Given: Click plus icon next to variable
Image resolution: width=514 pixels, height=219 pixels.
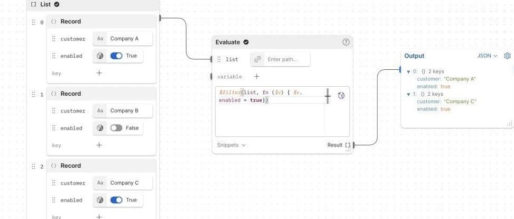Looking at the screenshot, I should tap(256, 77).
